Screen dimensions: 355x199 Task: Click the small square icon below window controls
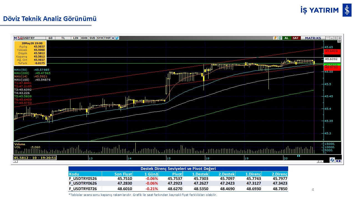(339, 41)
